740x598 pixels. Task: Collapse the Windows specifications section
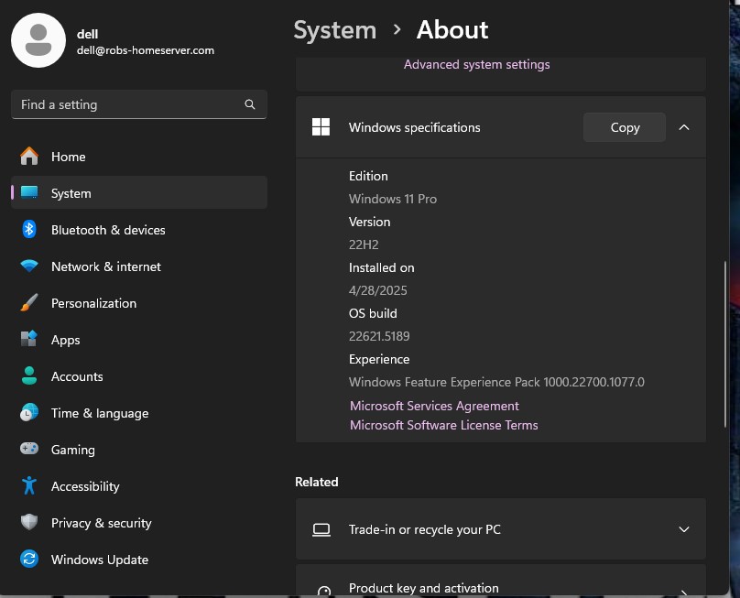tap(683, 127)
